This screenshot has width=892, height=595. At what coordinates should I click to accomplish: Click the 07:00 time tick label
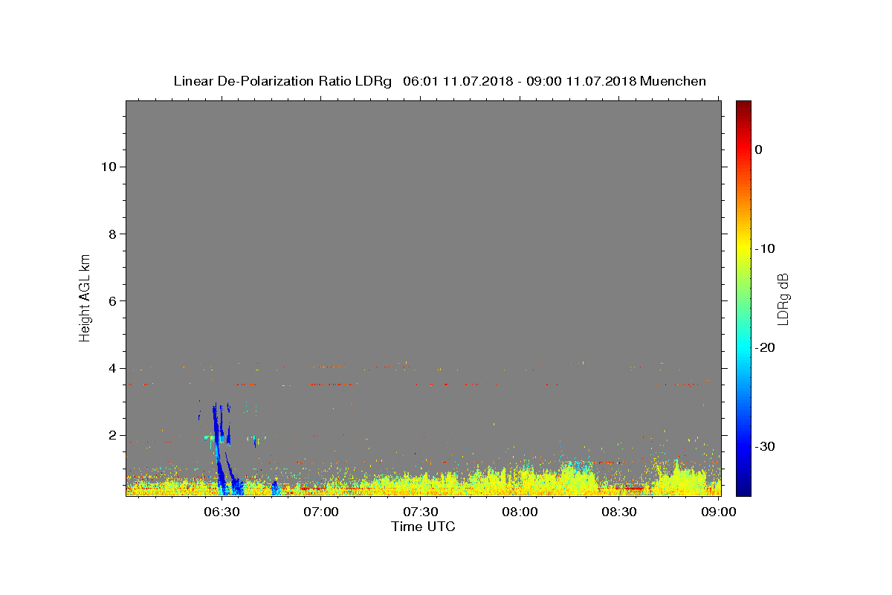click(323, 512)
